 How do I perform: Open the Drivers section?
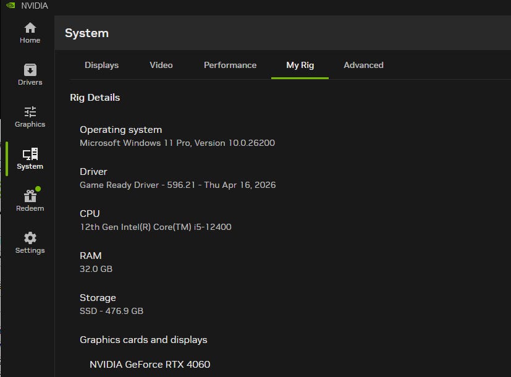(x=30, y=75)
